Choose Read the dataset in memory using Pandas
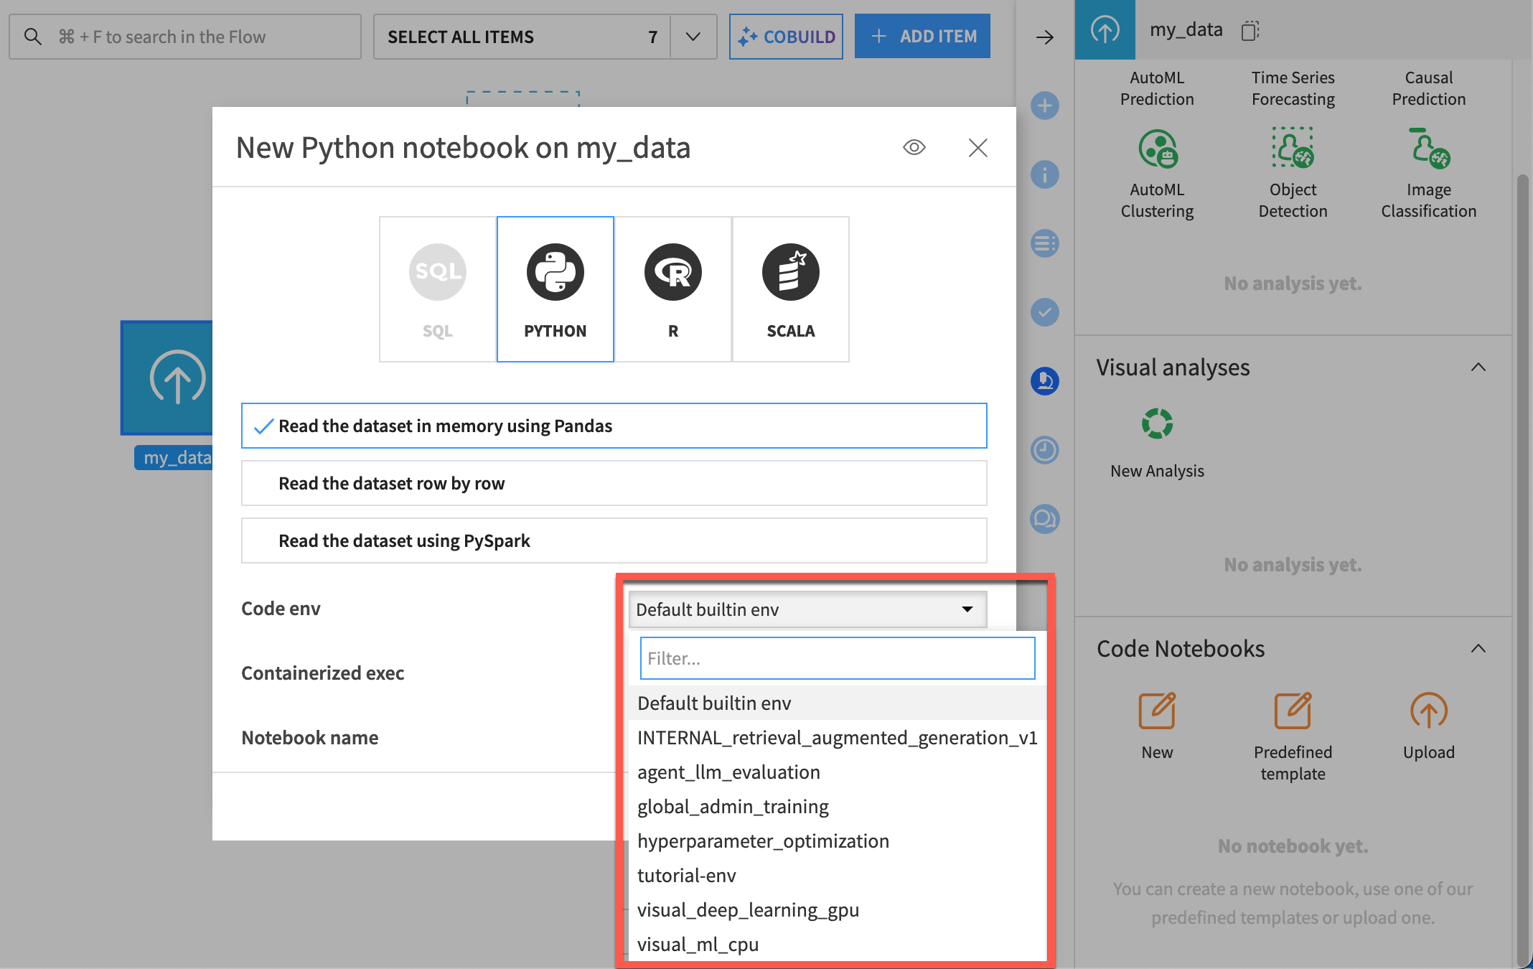This screenshot has width=1533, height=969. (x=614, y=426)
